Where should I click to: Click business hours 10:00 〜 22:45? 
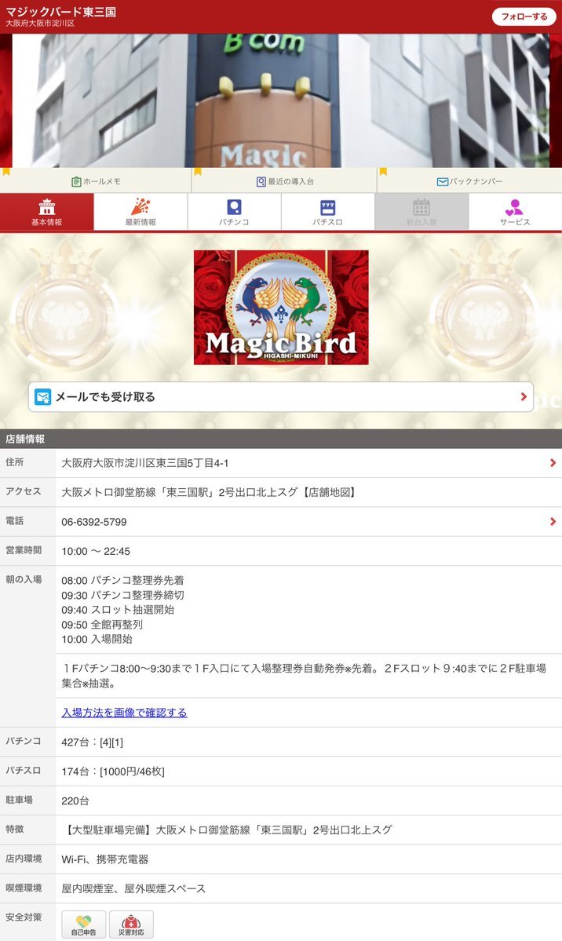pos(96,552)
